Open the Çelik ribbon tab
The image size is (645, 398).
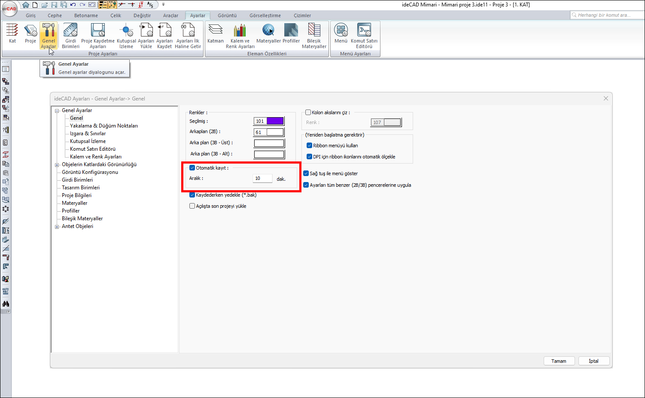pos(116,15)
